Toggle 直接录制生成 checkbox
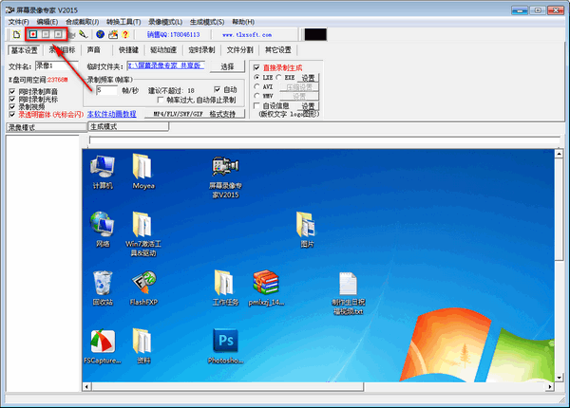This screenshot has width=570, height=408. tap(256, 67)
